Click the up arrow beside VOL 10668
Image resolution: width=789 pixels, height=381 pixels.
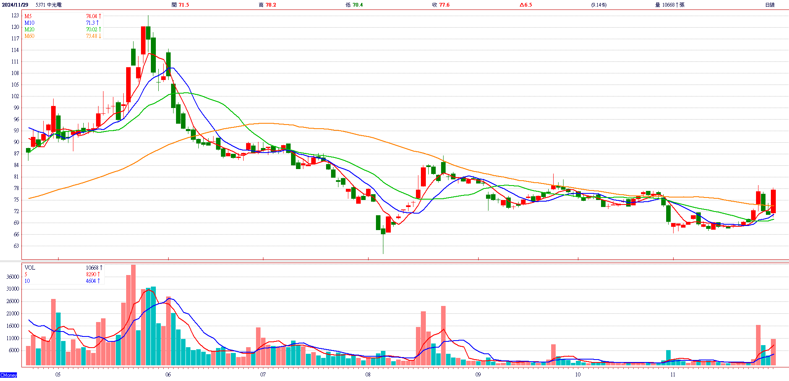[101, 268]
